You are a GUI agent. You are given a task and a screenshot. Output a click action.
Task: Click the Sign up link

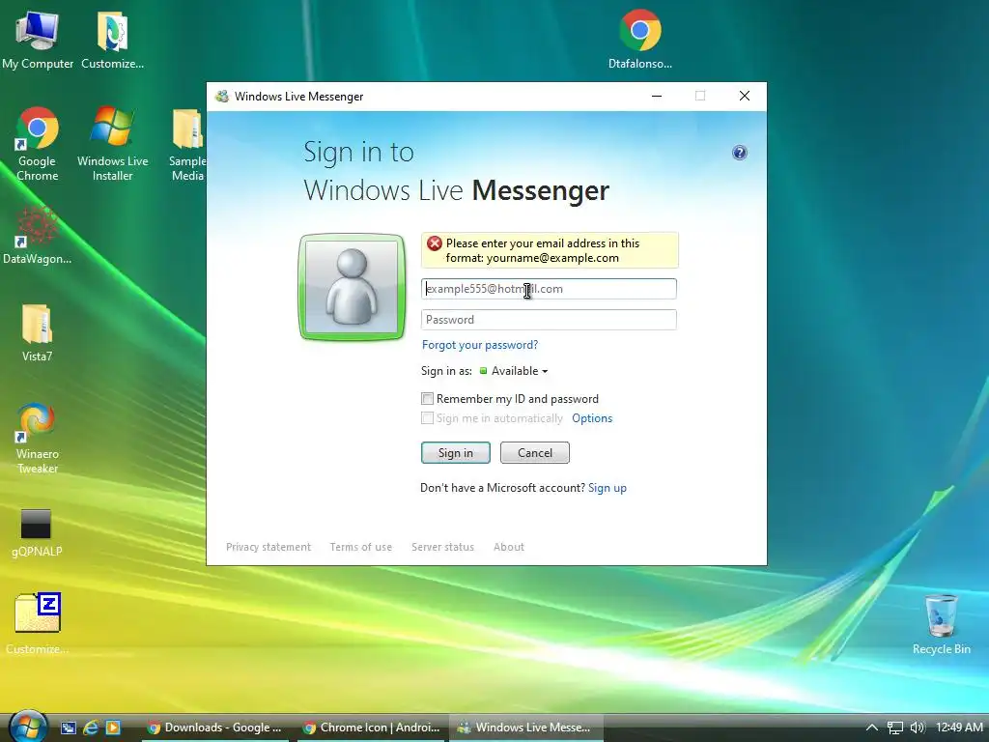[608, 488]
